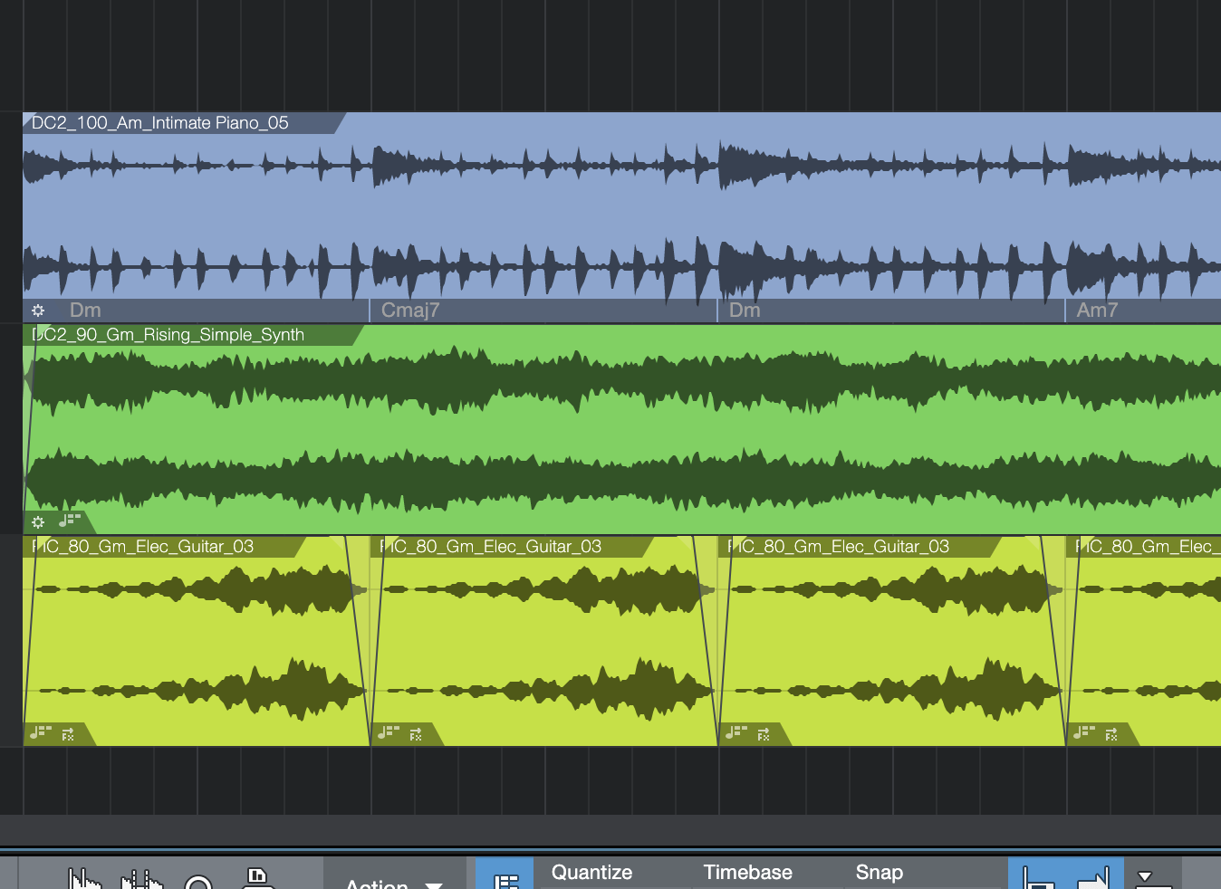Click the event FX icon on the first guitar clip
1221x889 pixels.
pyautogui.click(x=68, y=734)
